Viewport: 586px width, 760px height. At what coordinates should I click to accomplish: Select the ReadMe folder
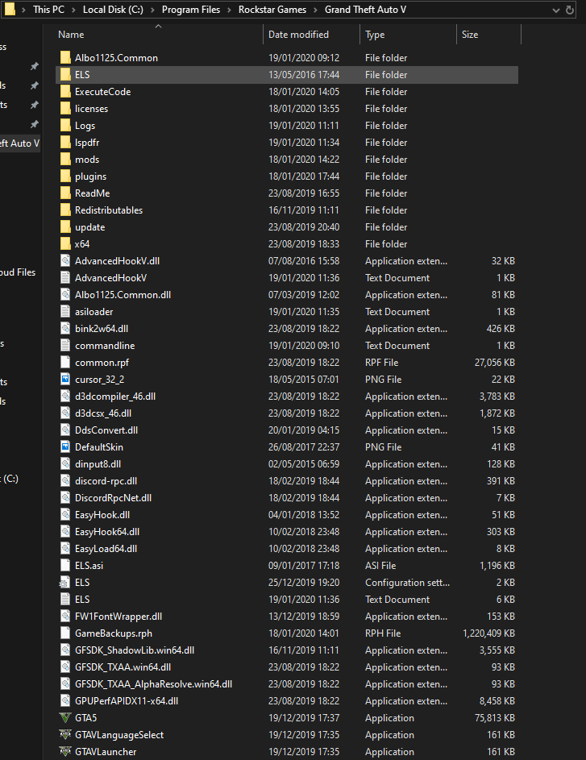point(92,193)
